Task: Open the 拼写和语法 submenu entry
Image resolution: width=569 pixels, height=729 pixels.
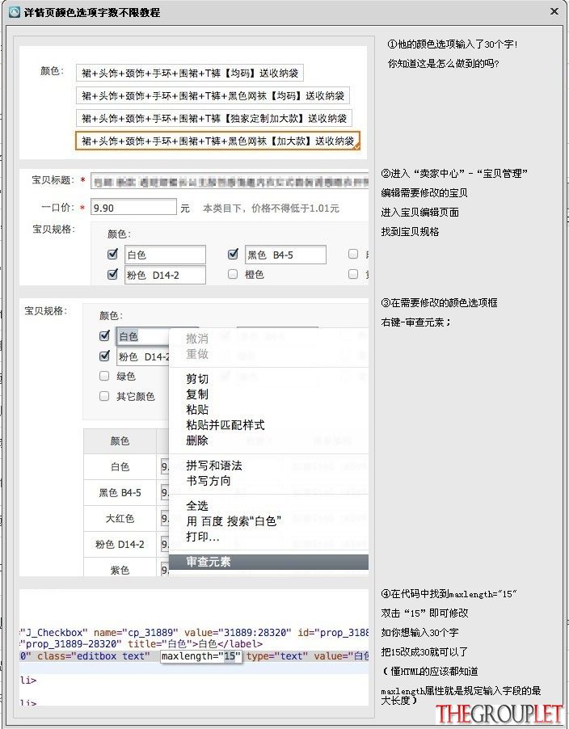Action: click(214, 466)
